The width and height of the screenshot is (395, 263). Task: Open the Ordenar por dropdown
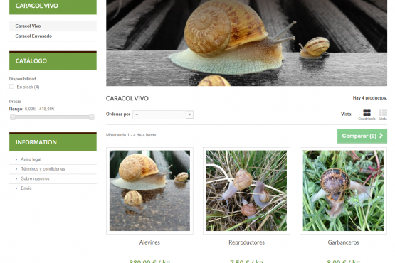coord(163,114)
